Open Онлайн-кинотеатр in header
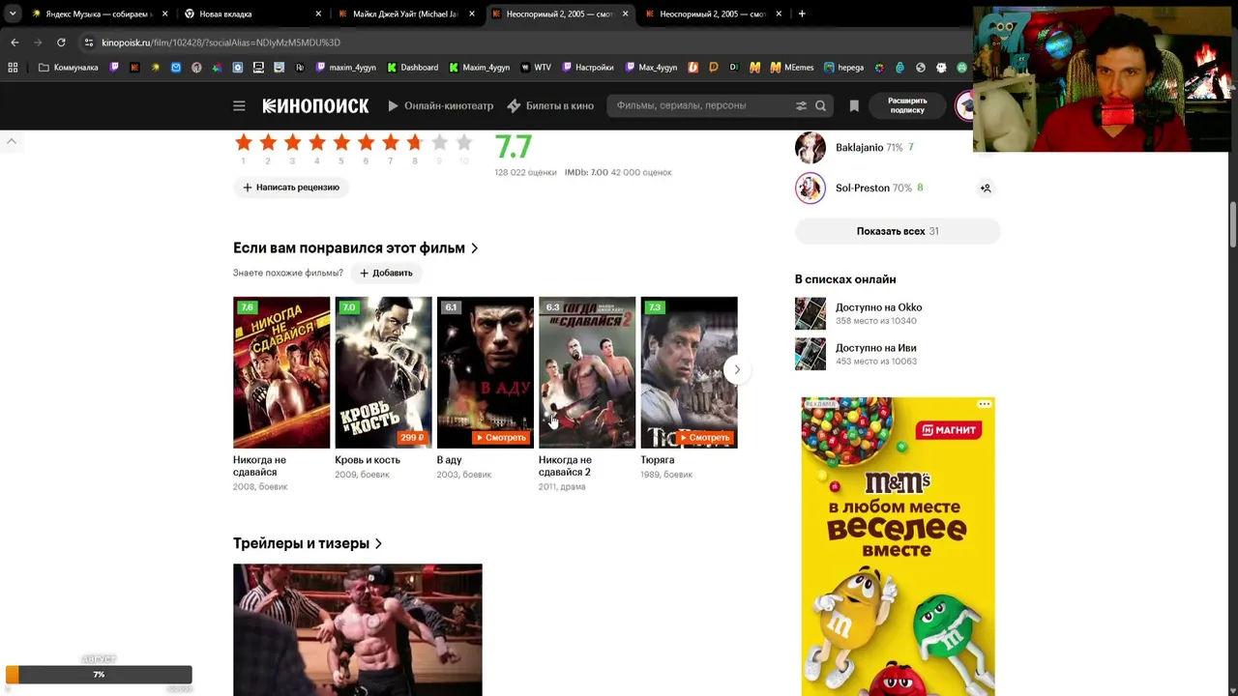1238x696 pixels. (x=441, y=105)
